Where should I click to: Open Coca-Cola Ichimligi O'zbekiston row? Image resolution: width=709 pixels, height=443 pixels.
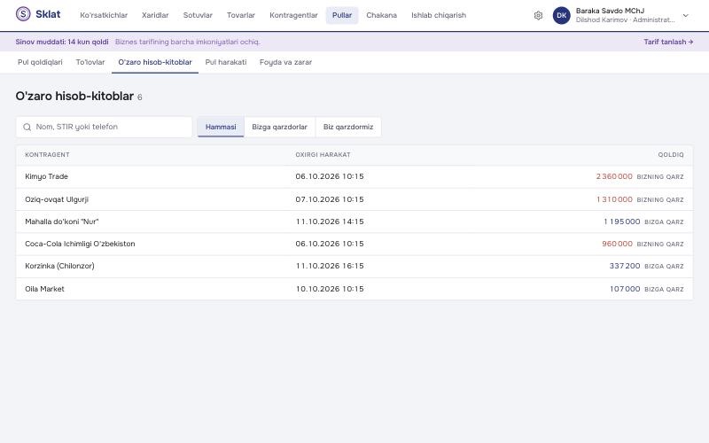pos(354,244)
